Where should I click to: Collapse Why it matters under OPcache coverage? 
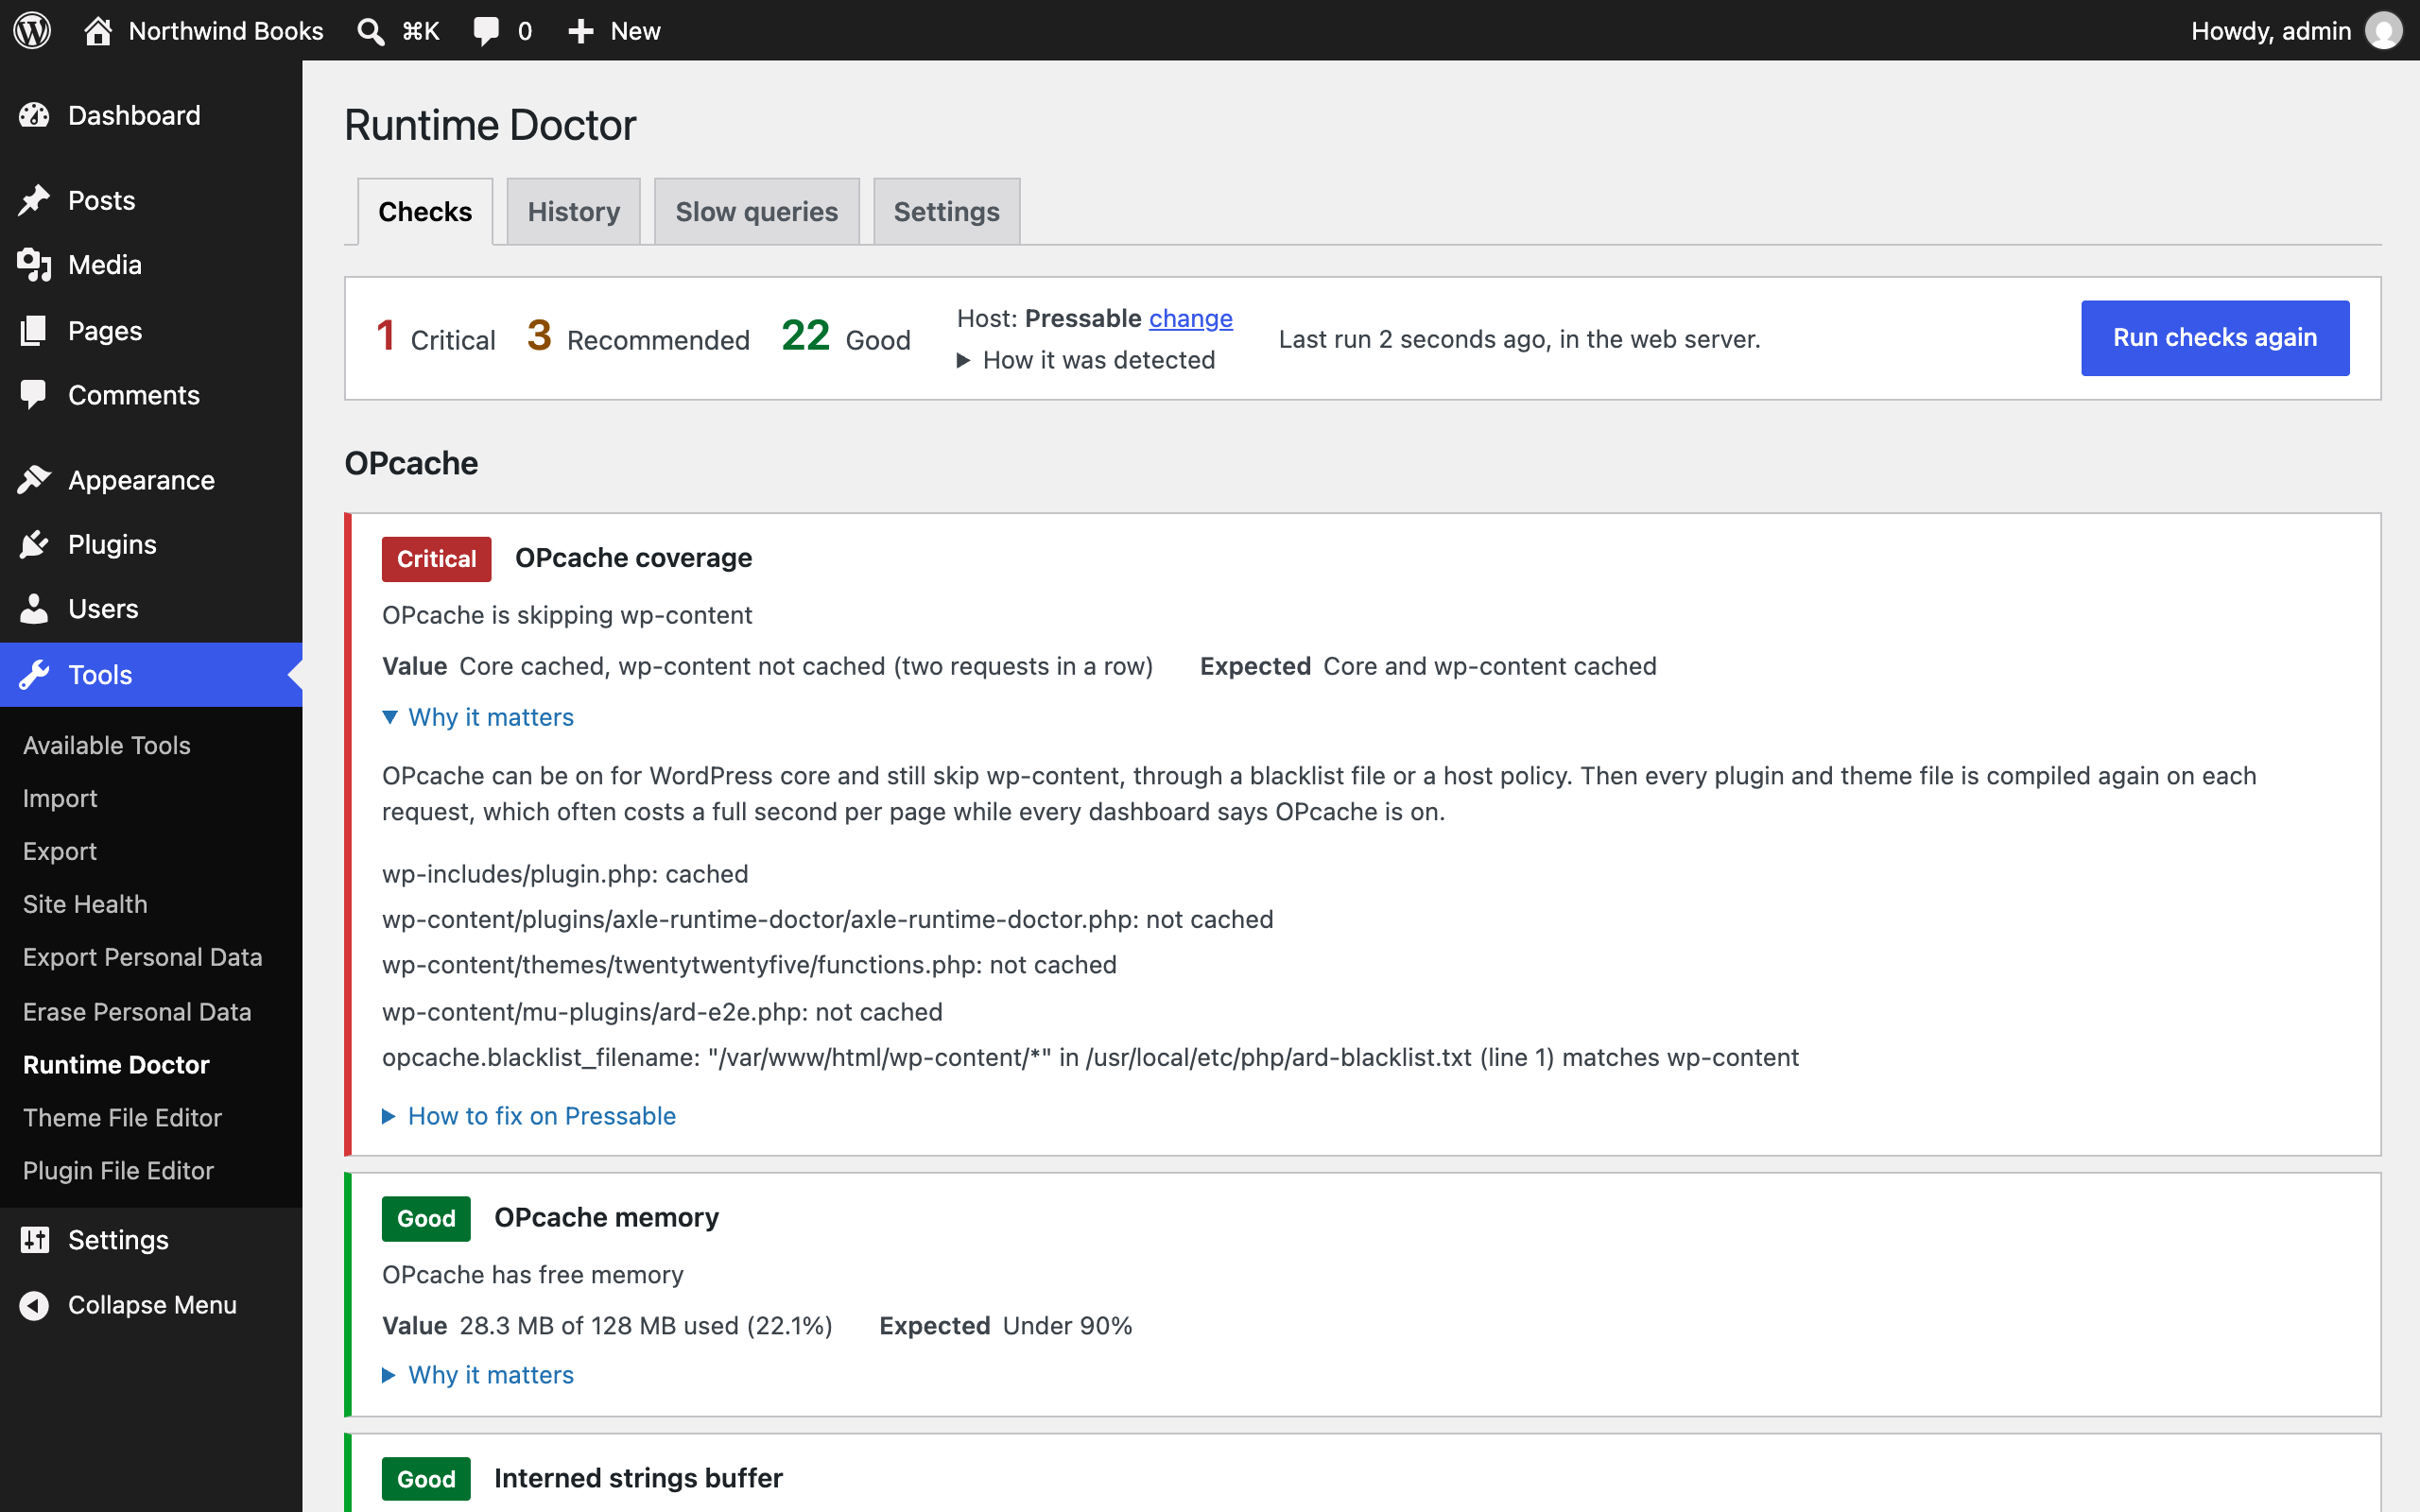click(478, 717)
